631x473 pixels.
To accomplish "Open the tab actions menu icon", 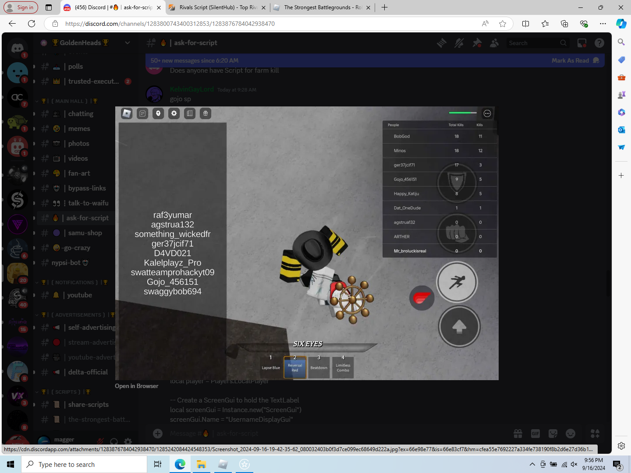I will tap(49, 7).
